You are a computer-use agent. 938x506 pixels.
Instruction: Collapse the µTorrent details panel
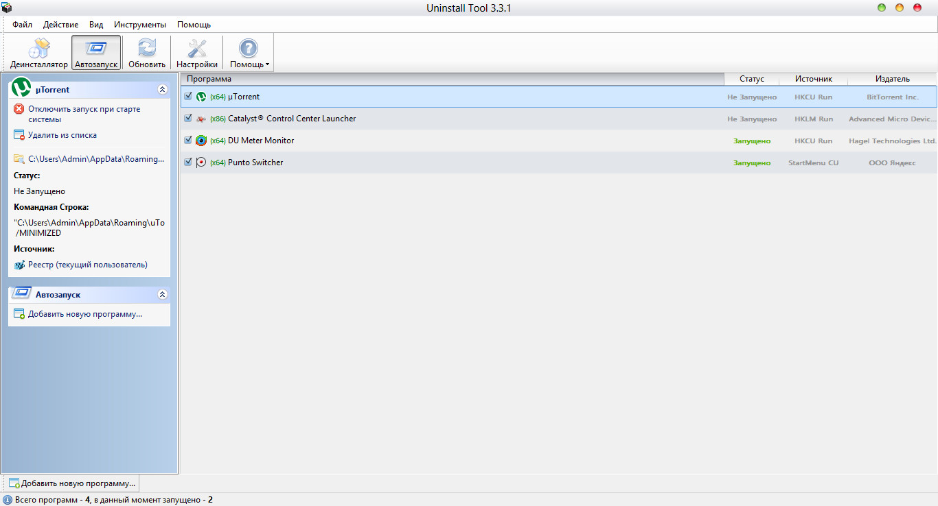(x=163, y=89)
